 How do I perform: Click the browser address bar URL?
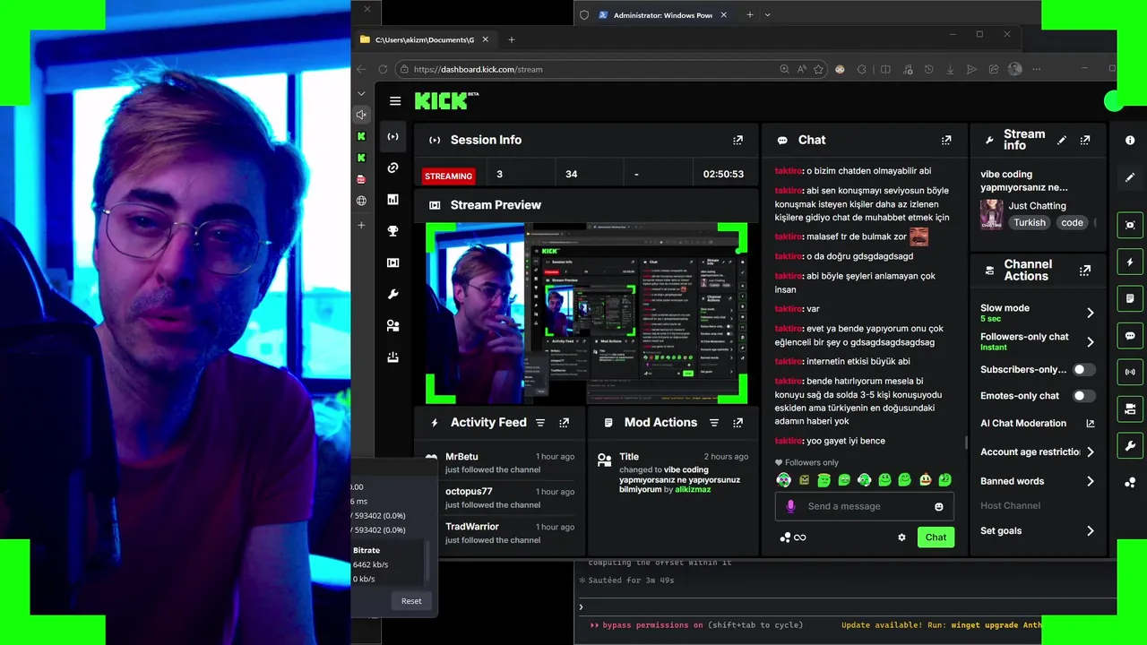(478, 69)
